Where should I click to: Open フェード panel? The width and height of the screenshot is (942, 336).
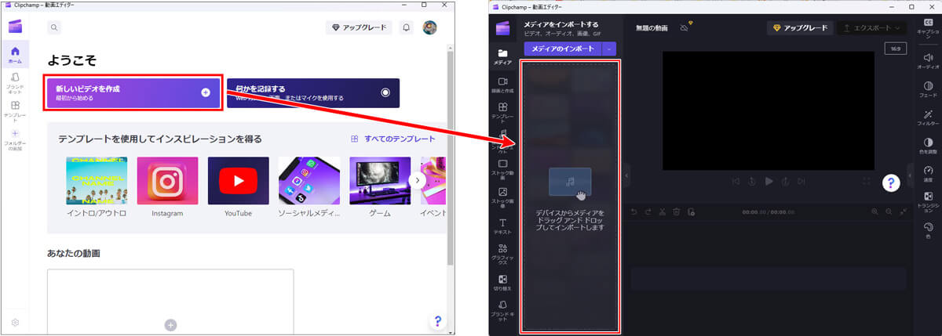coord(929,89)
